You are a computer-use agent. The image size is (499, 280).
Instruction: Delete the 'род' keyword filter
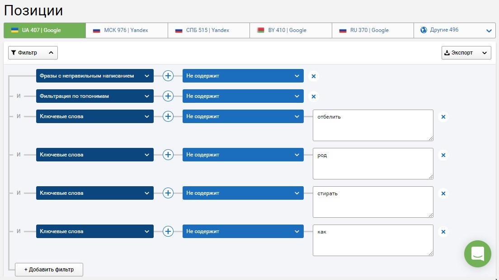click(x=443, y=155)
